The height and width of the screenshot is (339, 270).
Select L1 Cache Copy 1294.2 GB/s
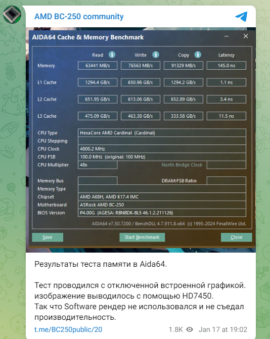coord(184,82)
